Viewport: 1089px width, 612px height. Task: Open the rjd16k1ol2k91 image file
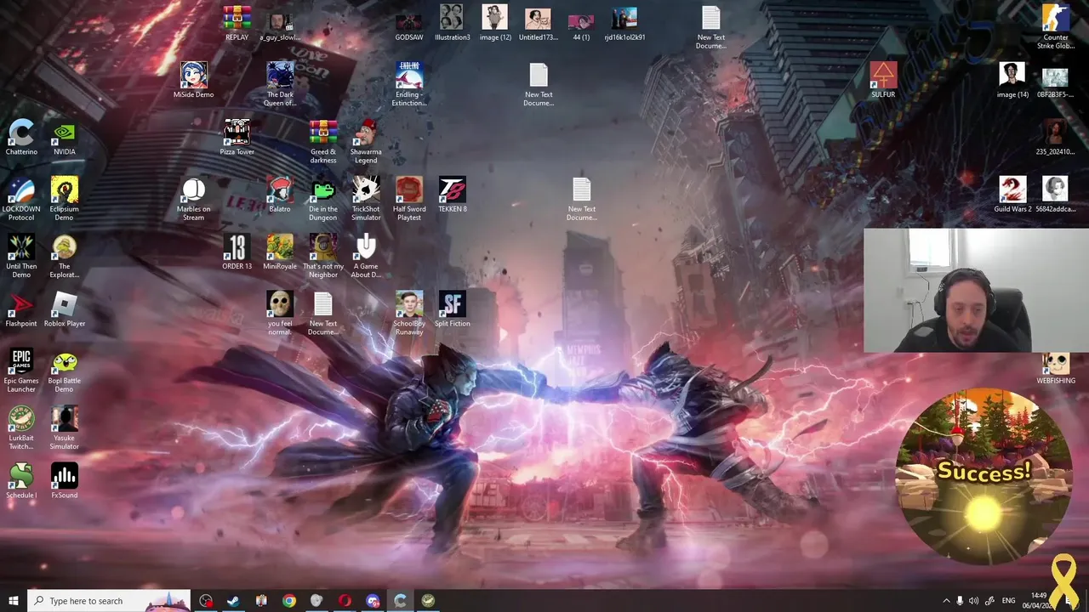pyautogui.click(x=624, y=23)
